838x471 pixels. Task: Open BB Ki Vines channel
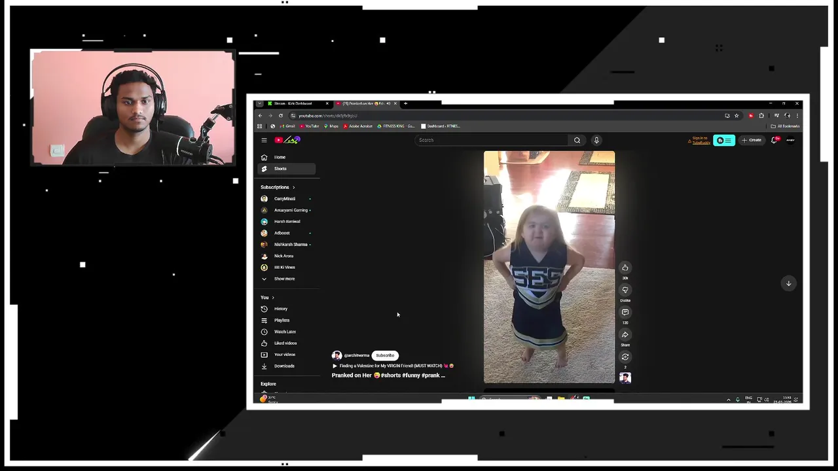[287, 268]
